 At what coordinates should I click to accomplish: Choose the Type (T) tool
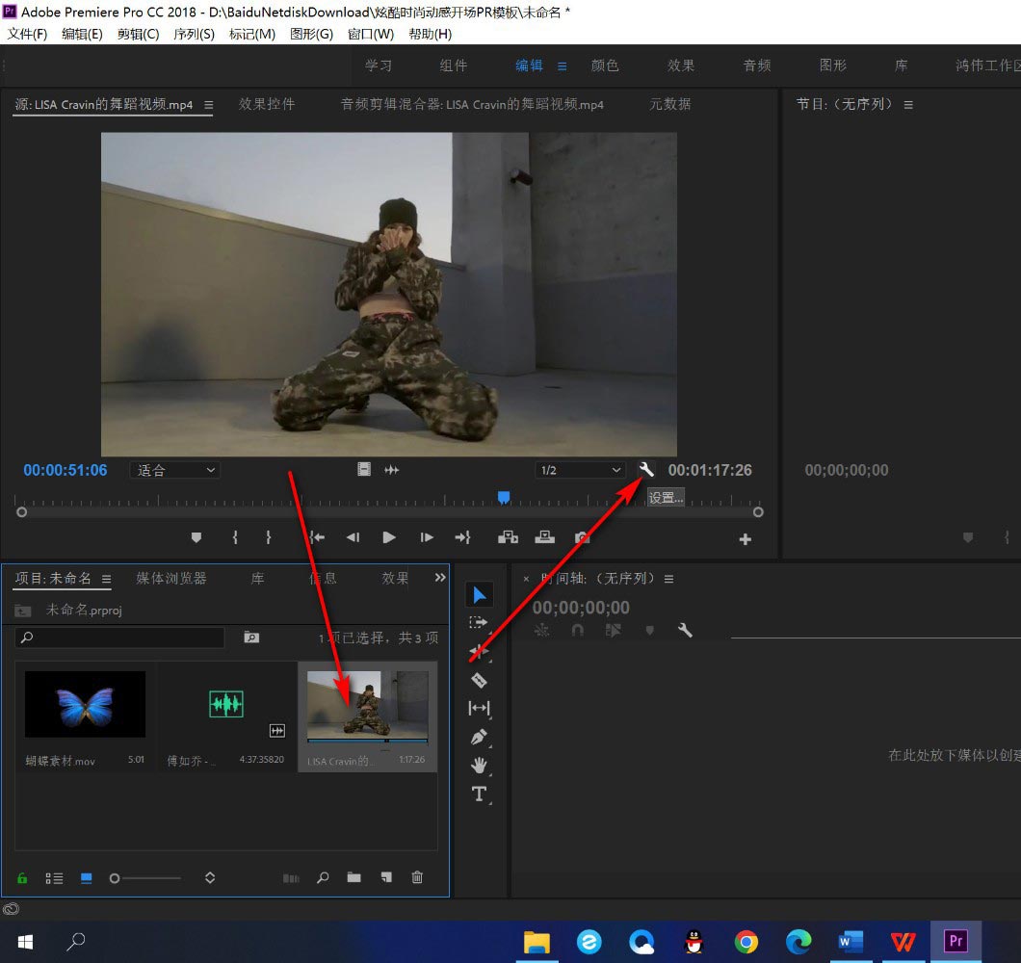tap(479, 794)
